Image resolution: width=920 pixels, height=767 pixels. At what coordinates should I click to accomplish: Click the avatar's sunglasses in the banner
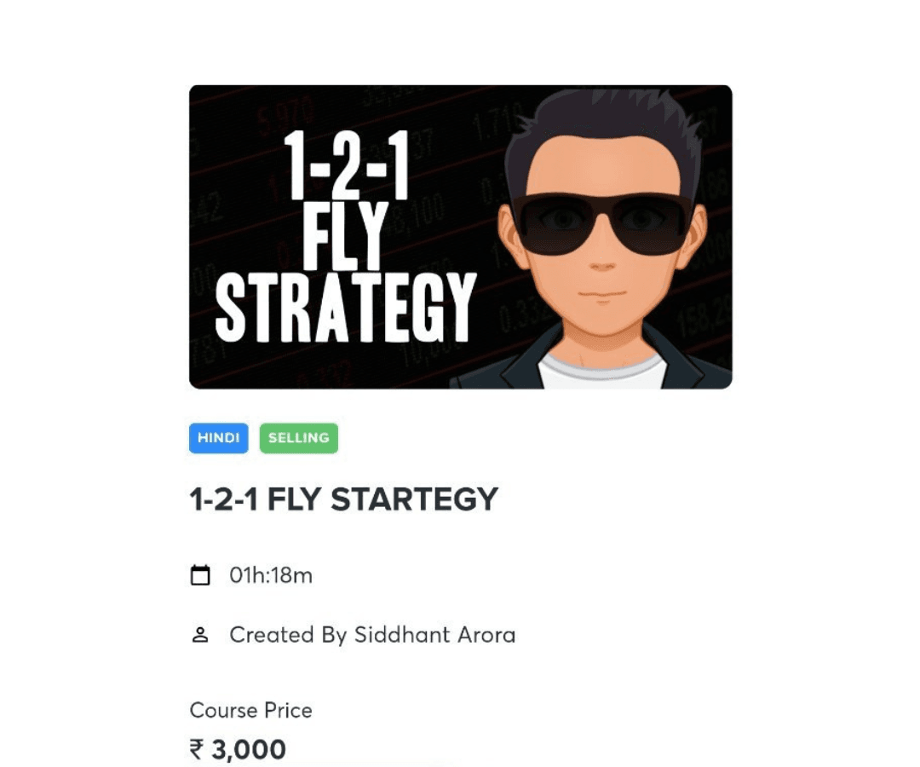pos(601,222)
